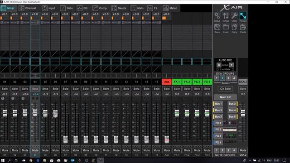Image resolution: width=290 pixels, height=163 pixels.
Task: Toggle Auto Mix group X
Action: tap(219, 65)
